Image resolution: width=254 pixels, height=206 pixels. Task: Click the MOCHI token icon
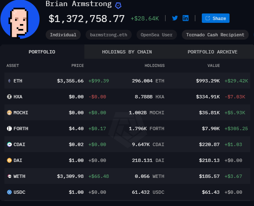coord(9,113)
